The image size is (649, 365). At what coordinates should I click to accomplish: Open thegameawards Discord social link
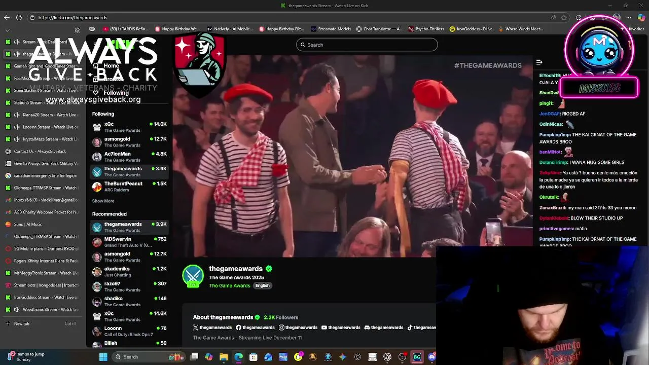(384, 327)
